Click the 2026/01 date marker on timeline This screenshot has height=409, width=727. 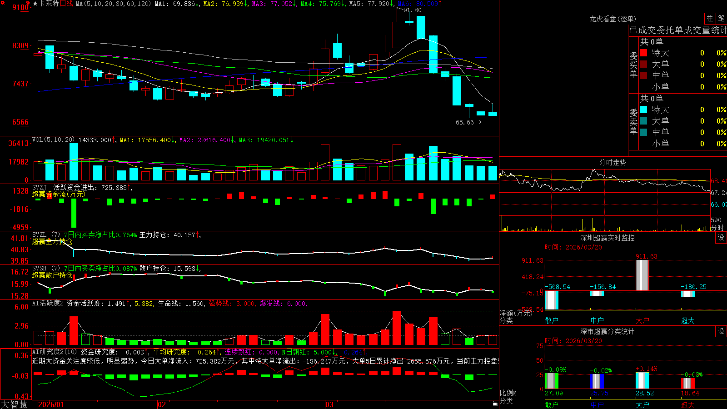click(51, 404)
